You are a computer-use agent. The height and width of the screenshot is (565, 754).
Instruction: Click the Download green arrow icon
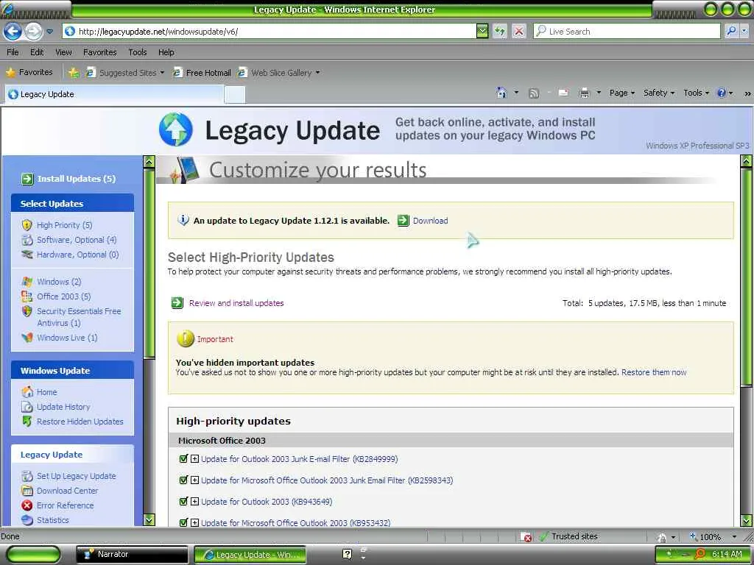point(403,221)
